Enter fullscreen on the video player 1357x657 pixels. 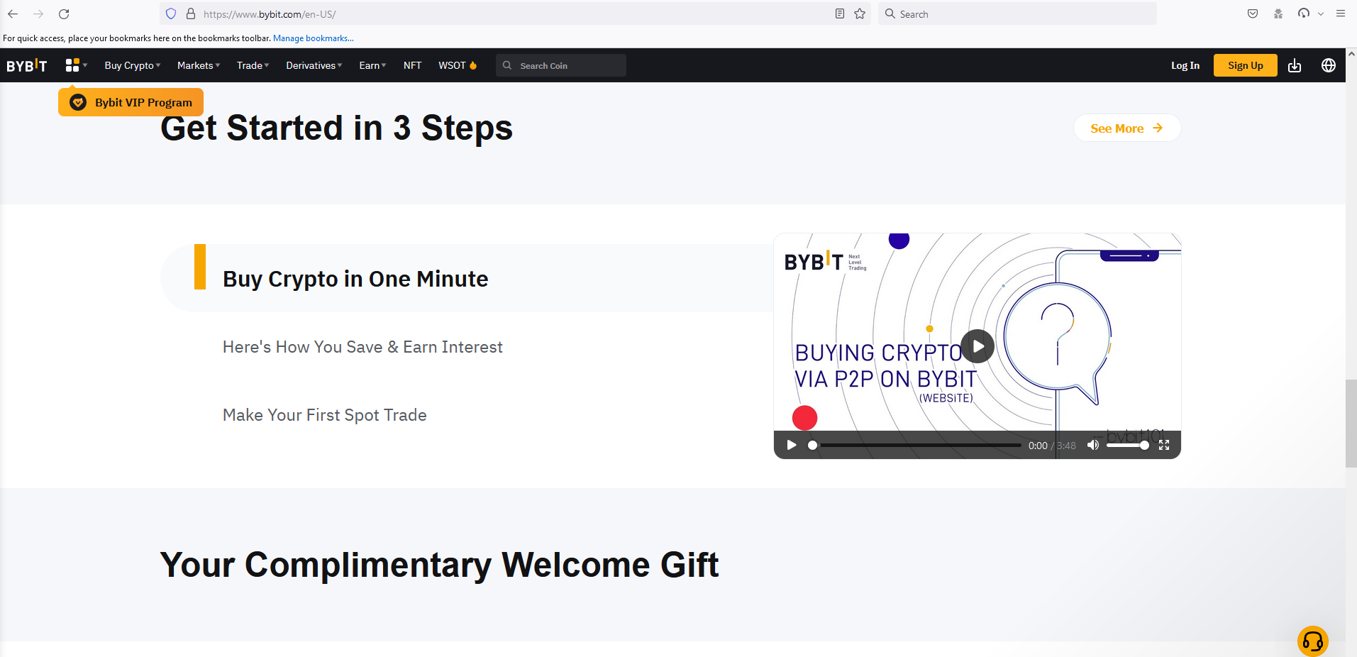click(x=1164, y=445)
